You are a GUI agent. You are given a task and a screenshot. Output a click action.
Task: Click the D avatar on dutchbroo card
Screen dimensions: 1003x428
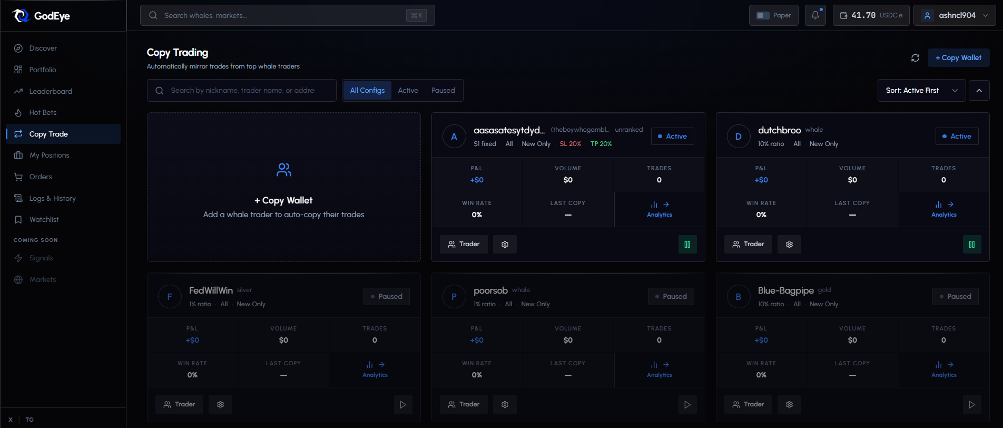pyautogui.click(x=739, y=137)
